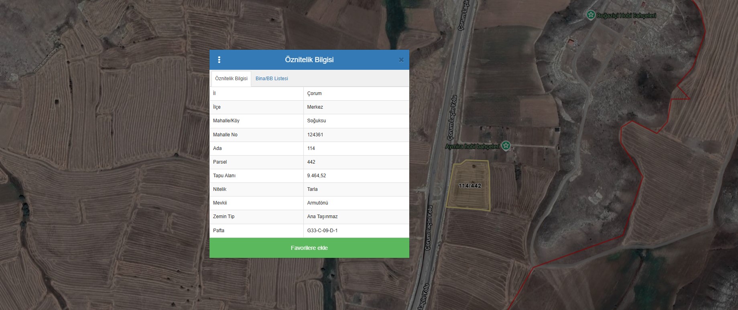Click the Çorum value in İl row

[x=314, y=93]
